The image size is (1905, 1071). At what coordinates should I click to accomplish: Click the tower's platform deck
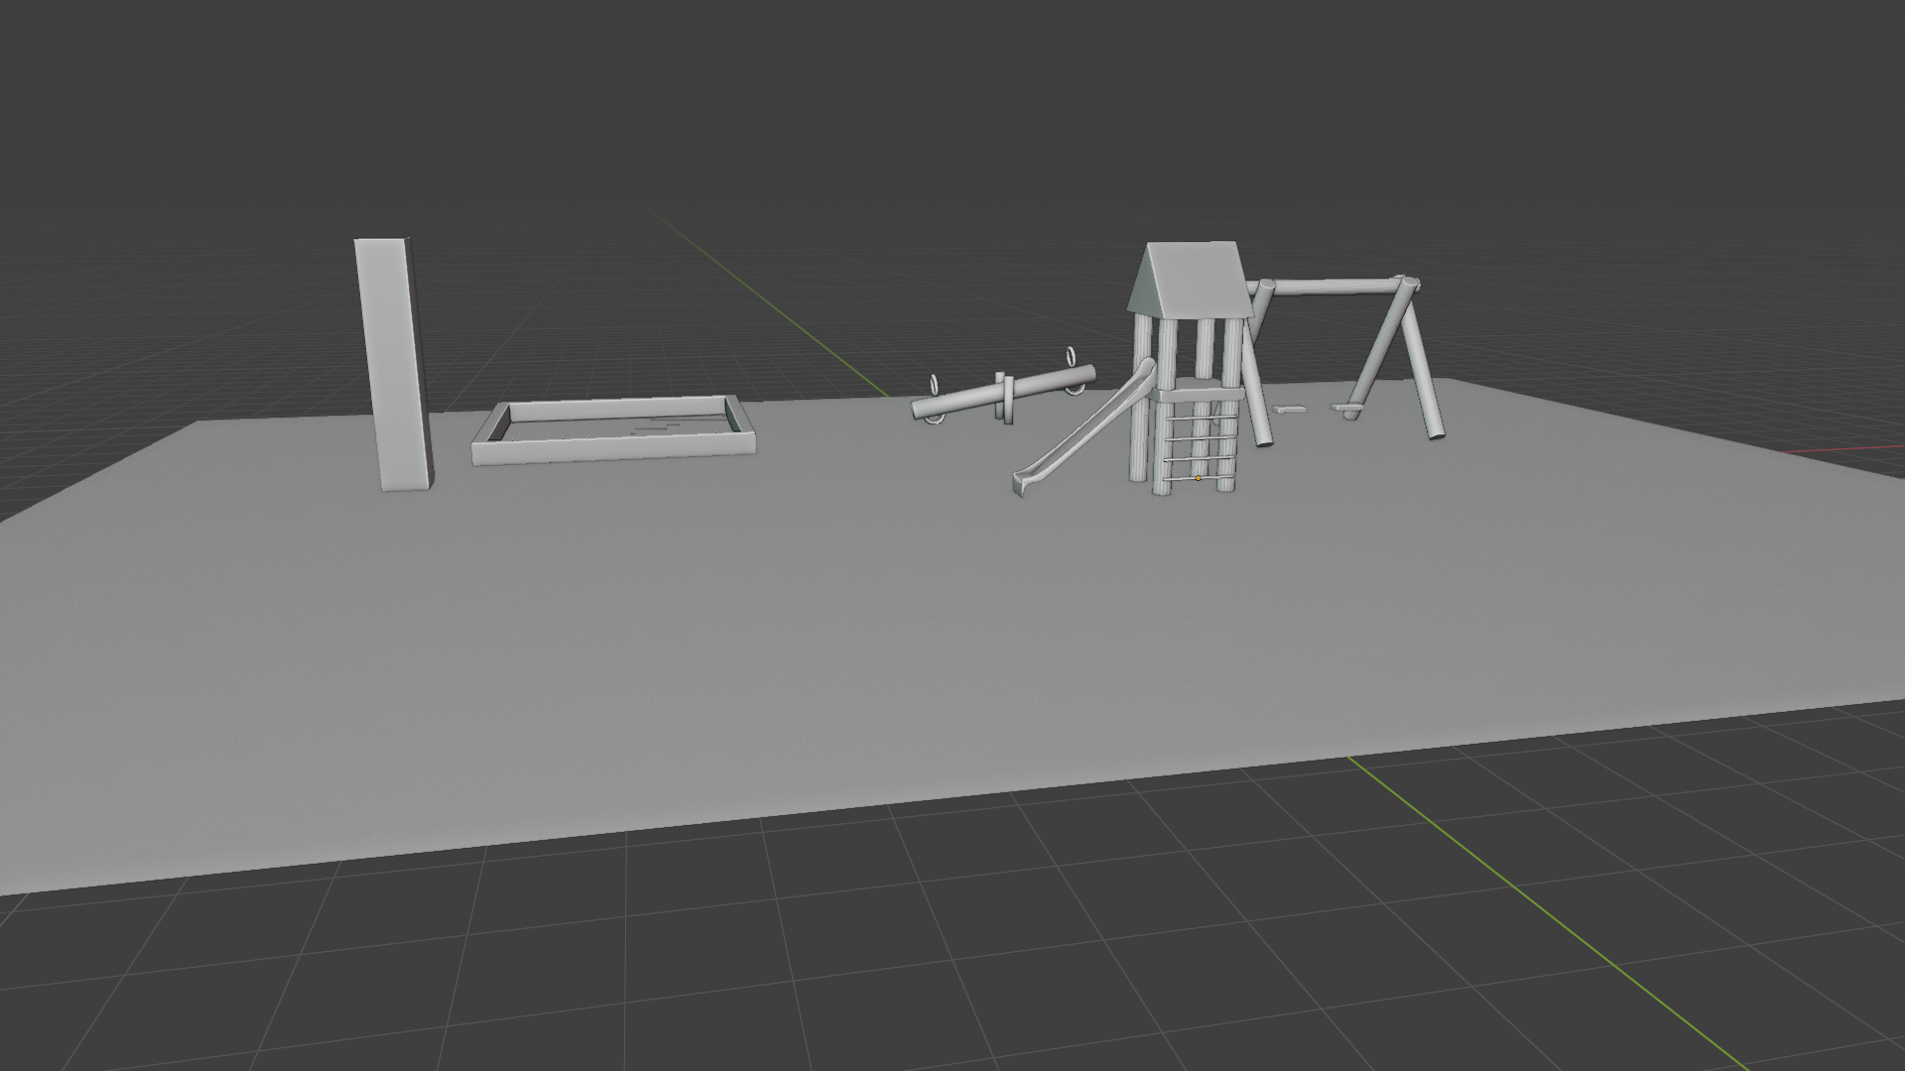click(1199, 395)
